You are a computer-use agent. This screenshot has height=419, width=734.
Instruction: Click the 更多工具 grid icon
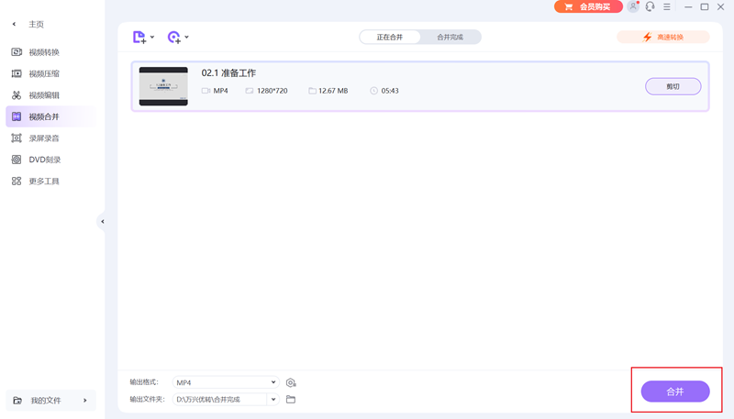click(x=17, y=181)
